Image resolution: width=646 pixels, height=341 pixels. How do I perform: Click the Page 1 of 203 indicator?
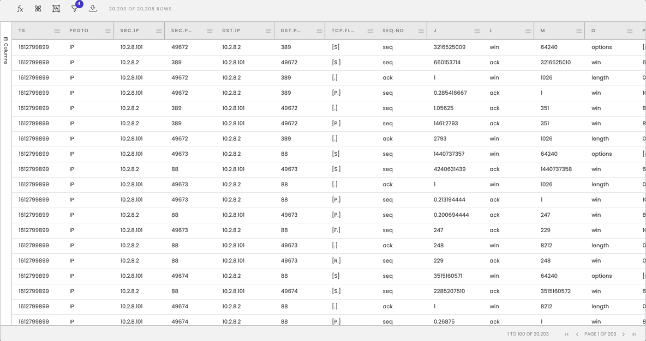pos(600,334)
